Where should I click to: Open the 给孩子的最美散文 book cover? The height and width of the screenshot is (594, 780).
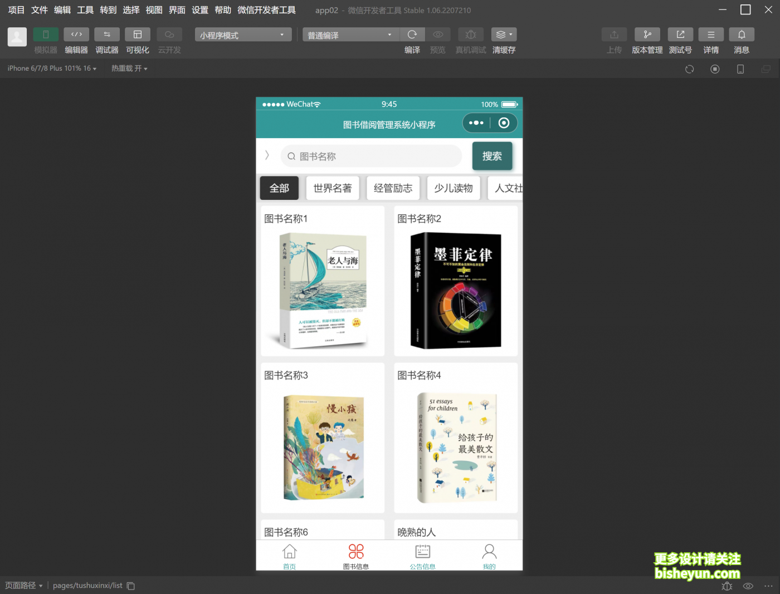[456, 448]
